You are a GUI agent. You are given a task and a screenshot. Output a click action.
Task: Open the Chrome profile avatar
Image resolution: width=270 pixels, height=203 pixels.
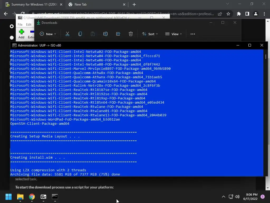[x=256, y=14]
